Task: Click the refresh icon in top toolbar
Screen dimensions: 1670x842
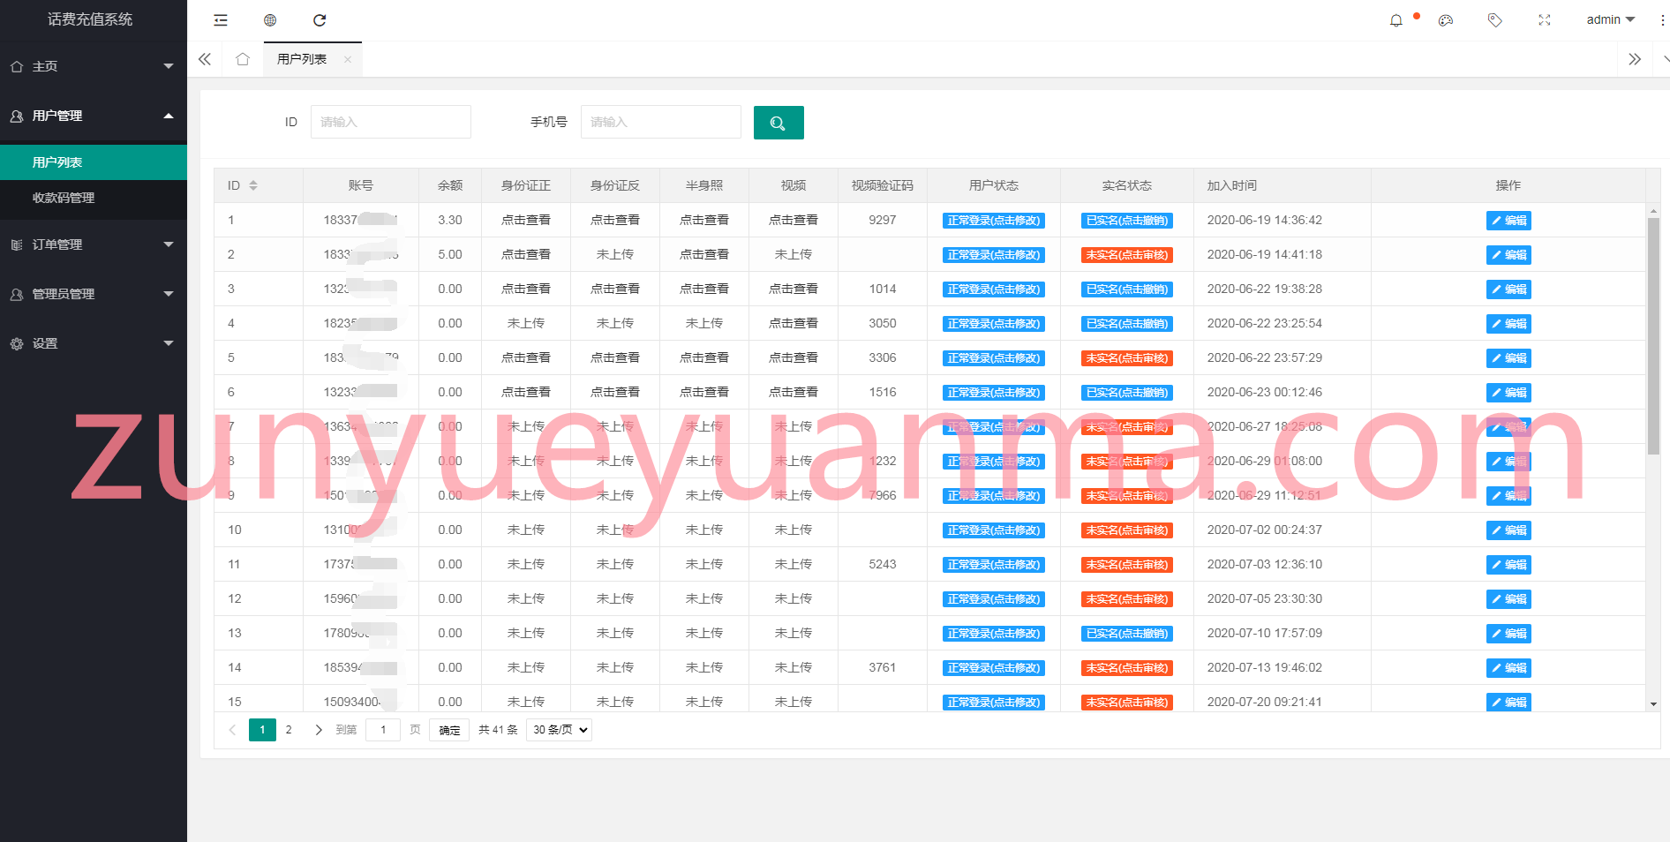Action: point(320,20)
